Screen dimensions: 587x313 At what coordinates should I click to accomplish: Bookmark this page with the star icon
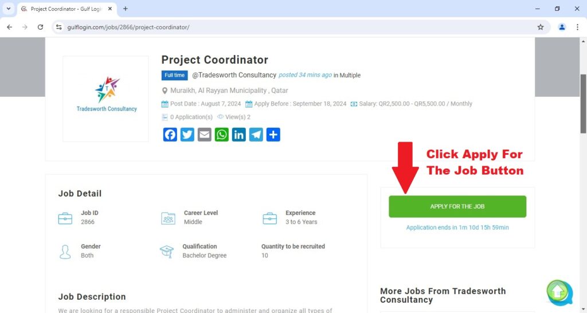pyautogui.click(x=541, y=27)
